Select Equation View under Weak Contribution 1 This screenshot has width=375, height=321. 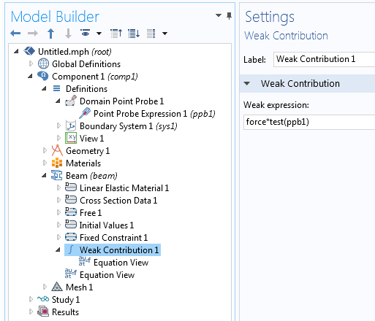tap(113, 262)
